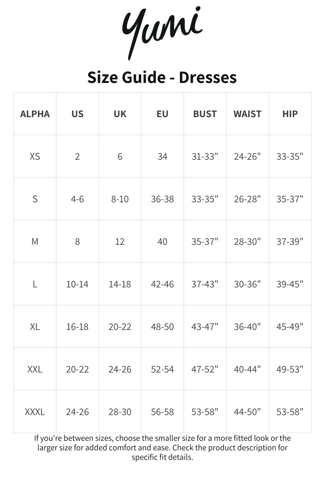This screenshot has height=488, width=325.
Task: Click the US column header
Action: click(x=77, y=114)
